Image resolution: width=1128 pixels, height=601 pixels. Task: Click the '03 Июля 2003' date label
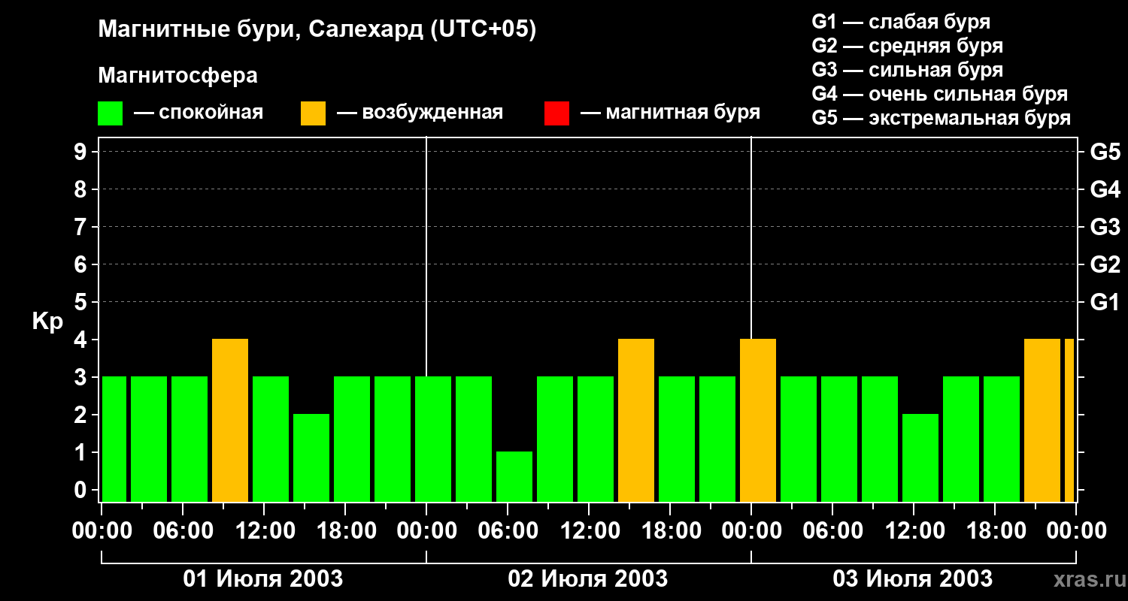pos(913,579)
